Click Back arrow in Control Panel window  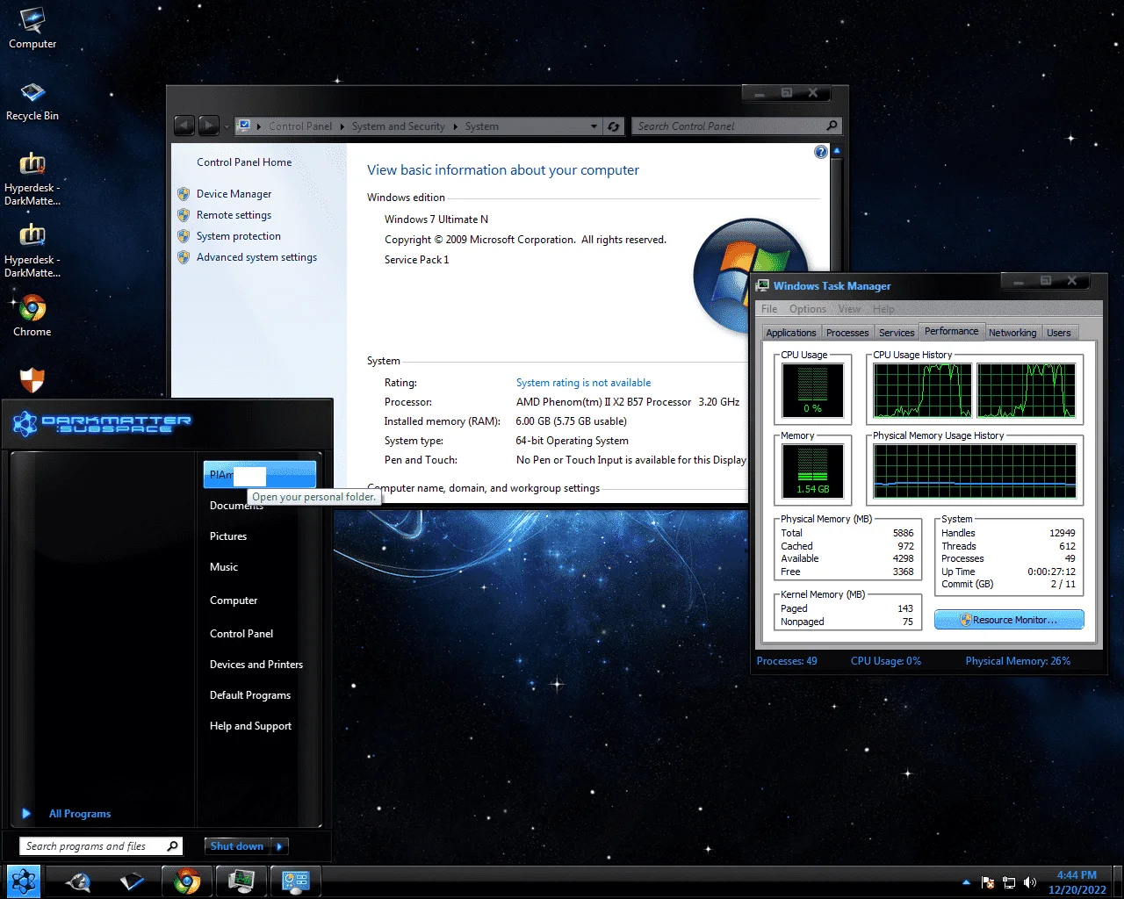pos(184,126)
